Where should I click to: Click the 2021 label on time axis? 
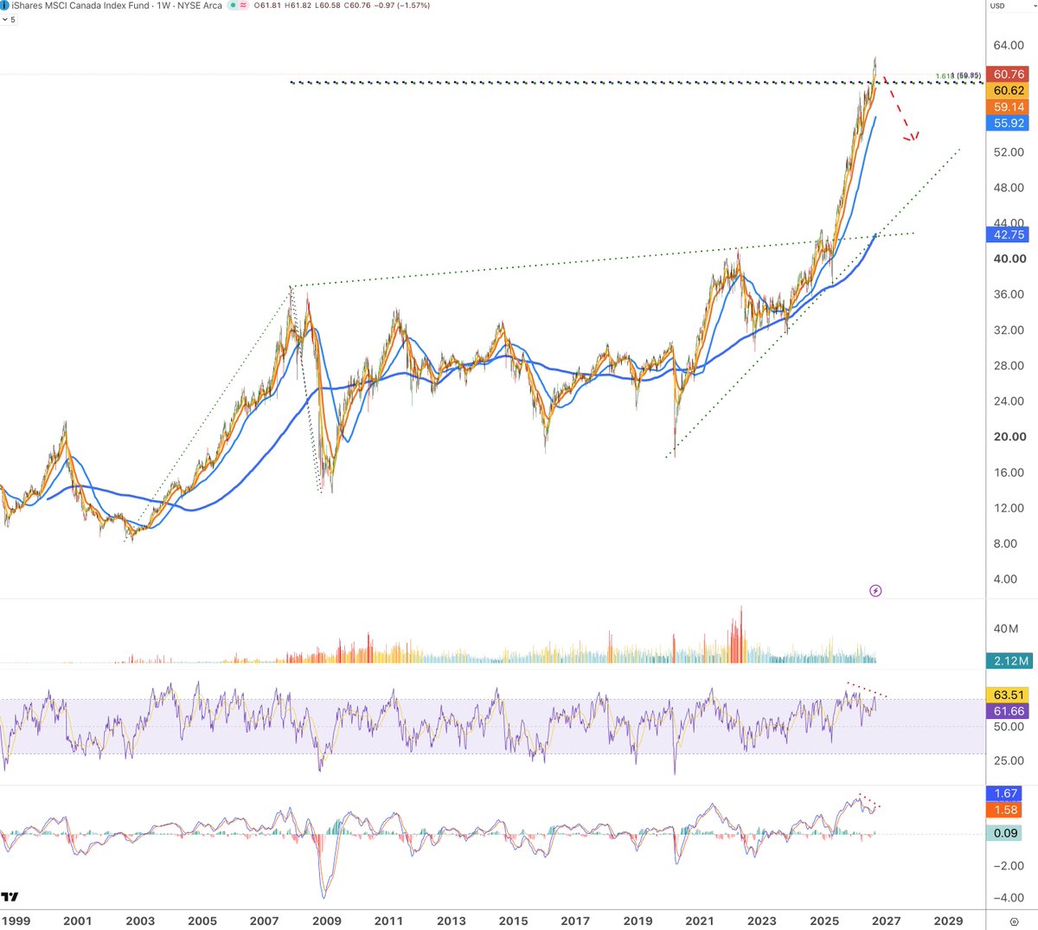[700, 920]
